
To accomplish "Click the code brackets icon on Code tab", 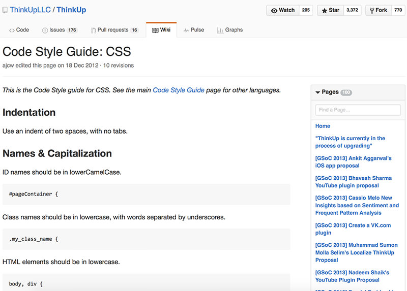I will click(x=12, y=30).
